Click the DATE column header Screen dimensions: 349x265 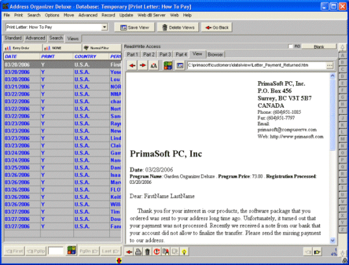(x=22, y=57)
